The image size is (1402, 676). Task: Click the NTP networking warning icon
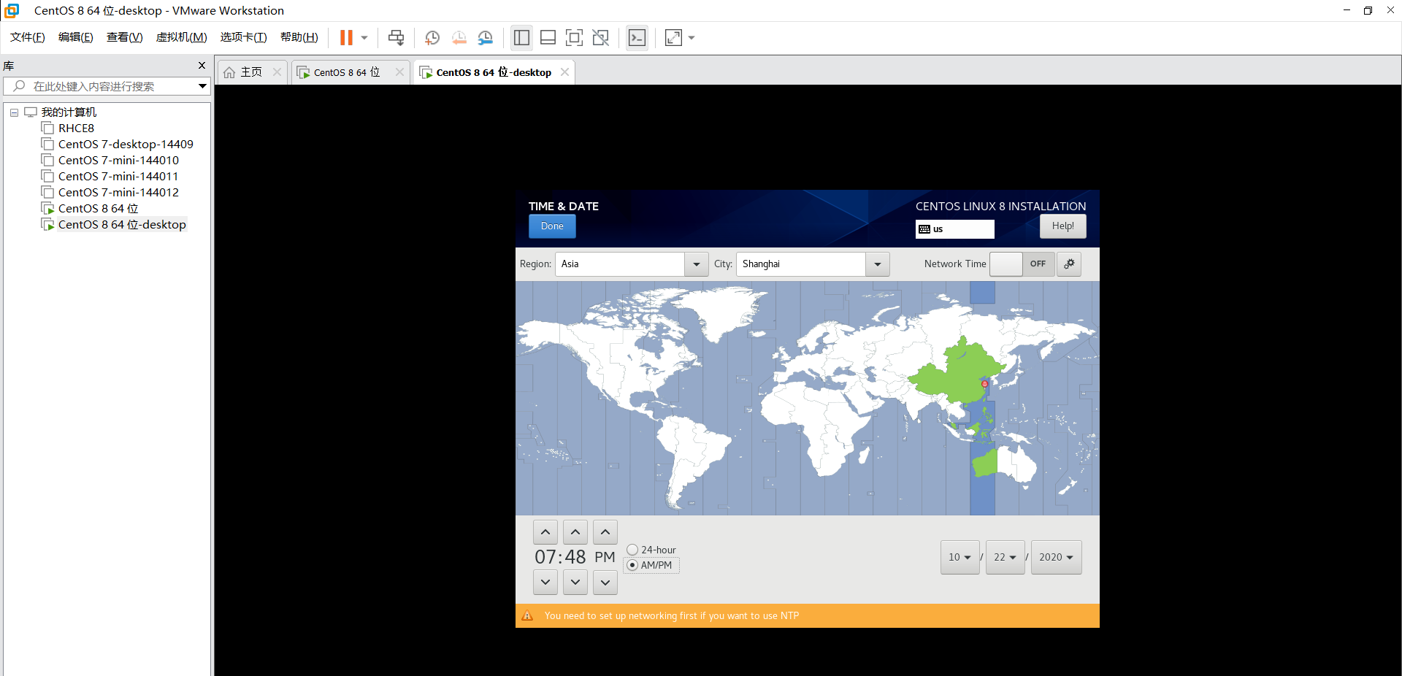[527, 616]
